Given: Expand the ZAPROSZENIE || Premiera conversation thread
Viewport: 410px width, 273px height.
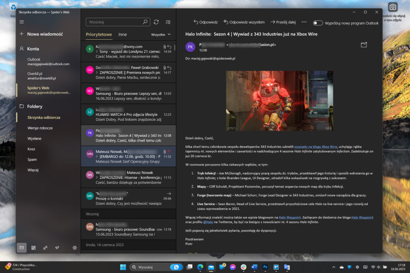Looking at the screenshot, I should tap(97, 72).
